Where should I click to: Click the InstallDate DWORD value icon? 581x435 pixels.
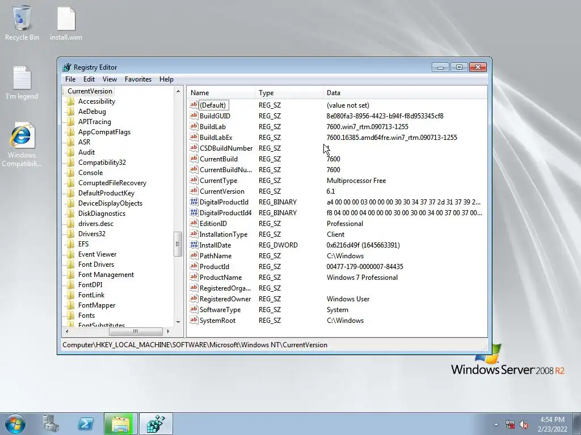(x=194, y=245)
